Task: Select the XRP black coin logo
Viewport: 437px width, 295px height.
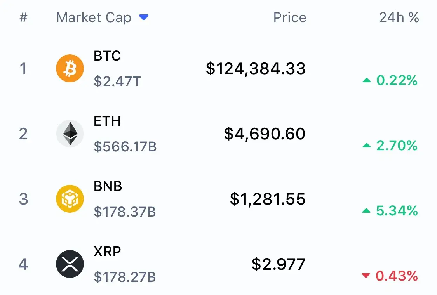Action: coord(70,264)
